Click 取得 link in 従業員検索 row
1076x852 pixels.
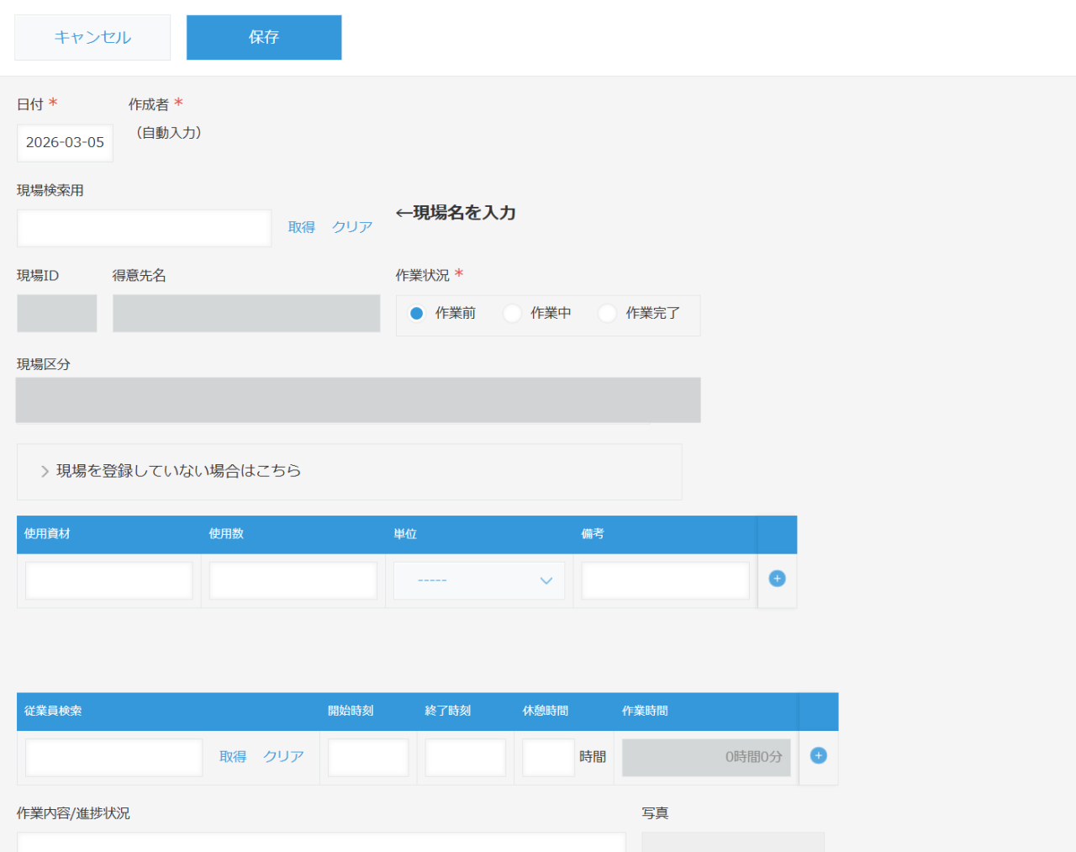[x=233, y=757]
